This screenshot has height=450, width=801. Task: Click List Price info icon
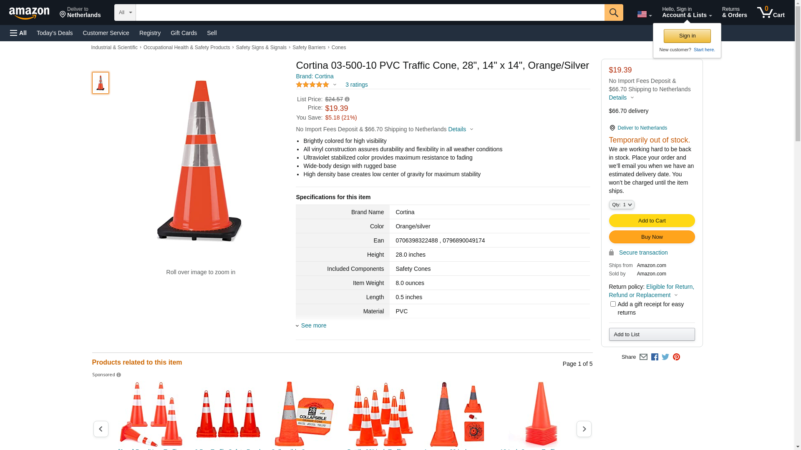(347, 100)
